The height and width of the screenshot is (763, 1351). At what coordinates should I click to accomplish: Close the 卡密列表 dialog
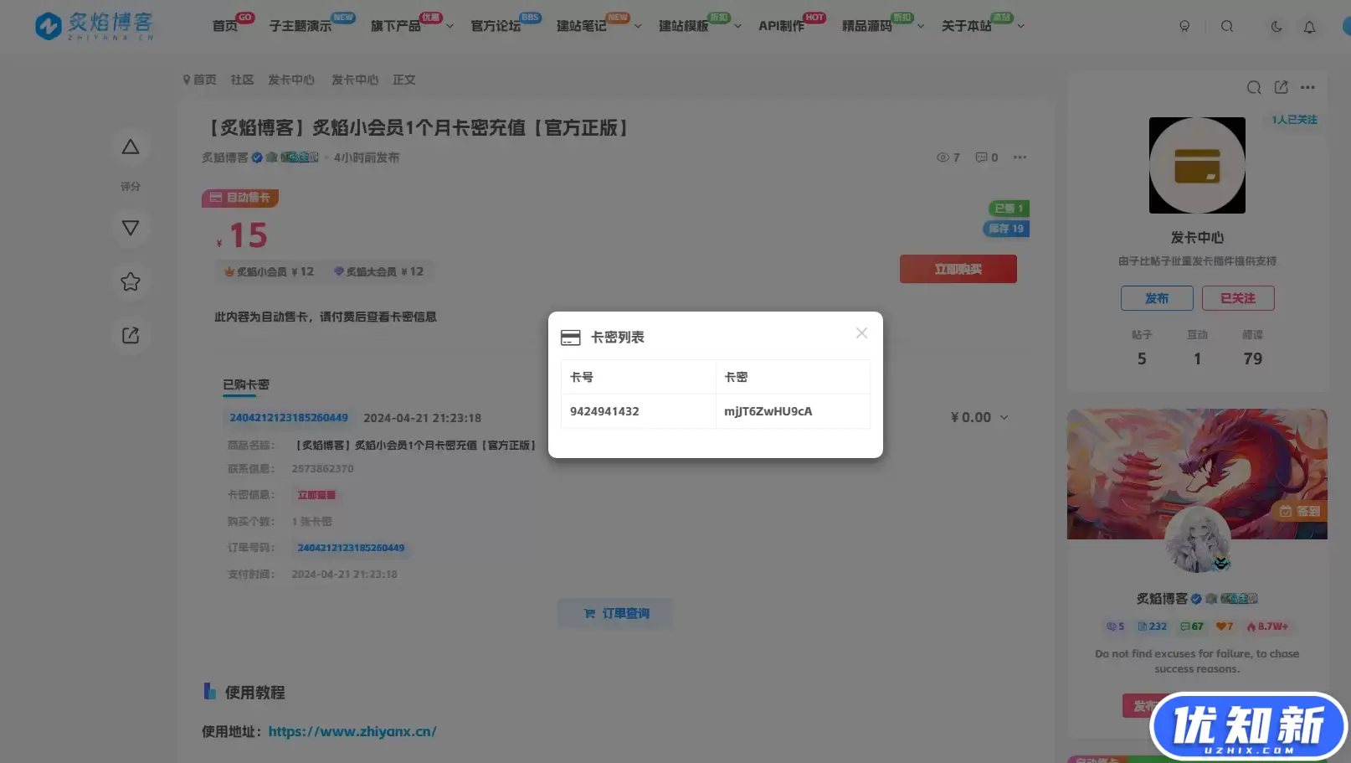861,333
